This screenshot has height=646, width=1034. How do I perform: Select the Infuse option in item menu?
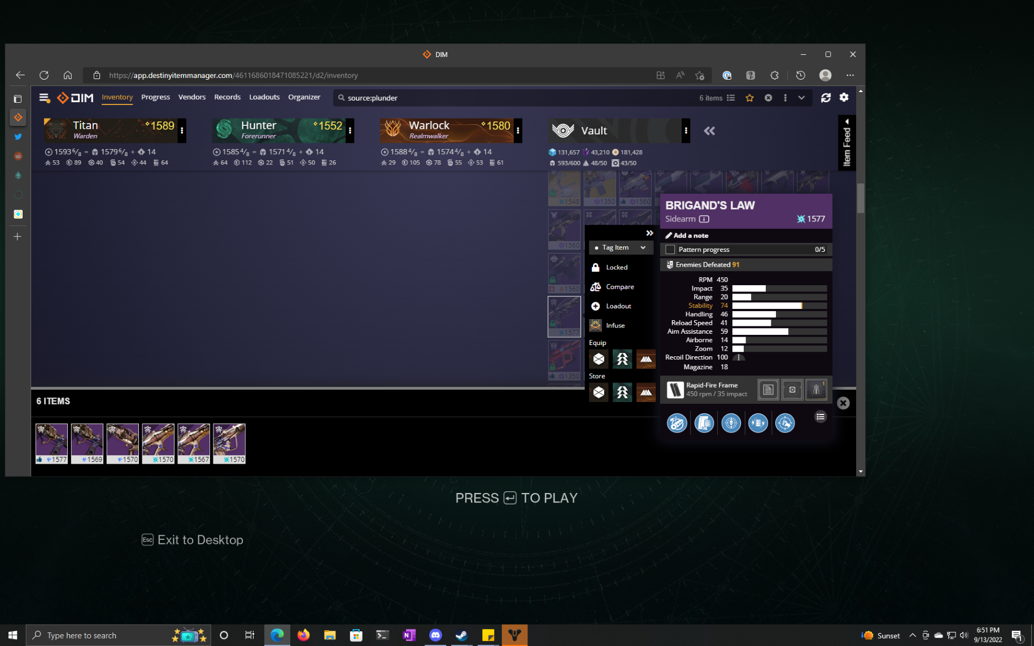click(615, 325)
